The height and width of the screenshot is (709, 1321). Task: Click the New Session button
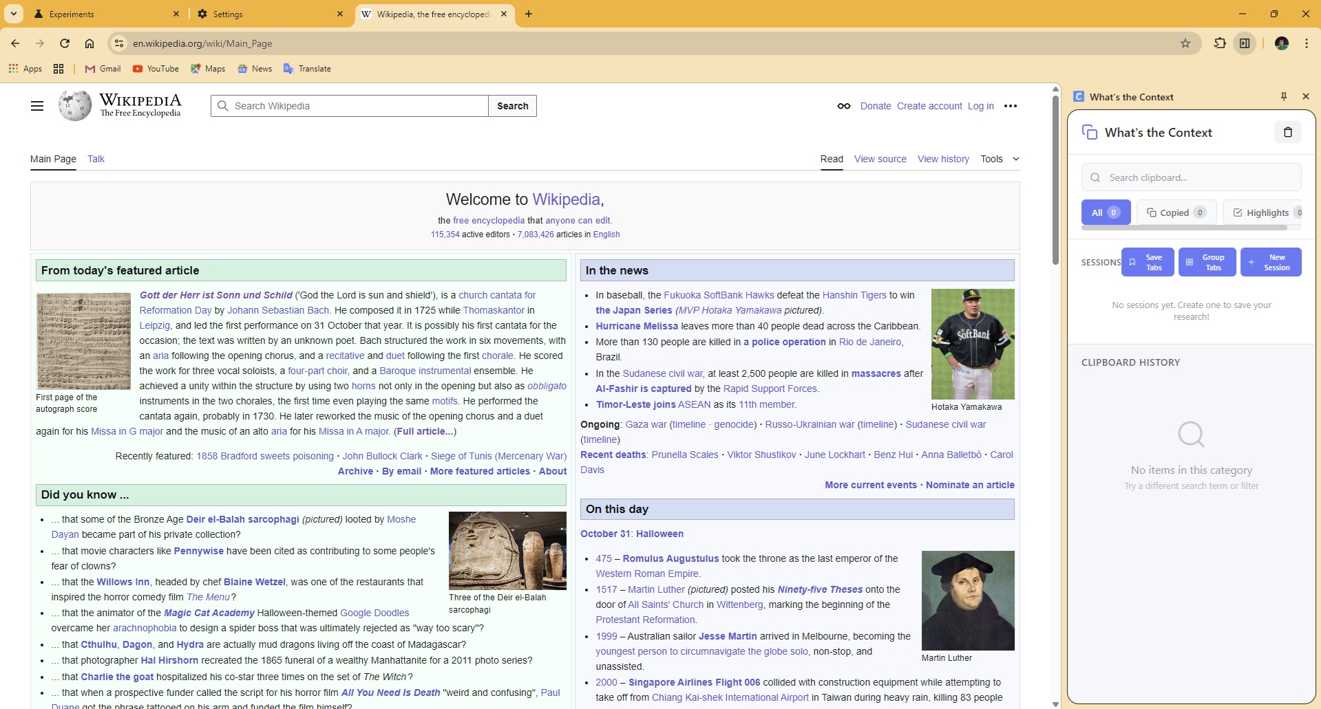point(1271,262)
